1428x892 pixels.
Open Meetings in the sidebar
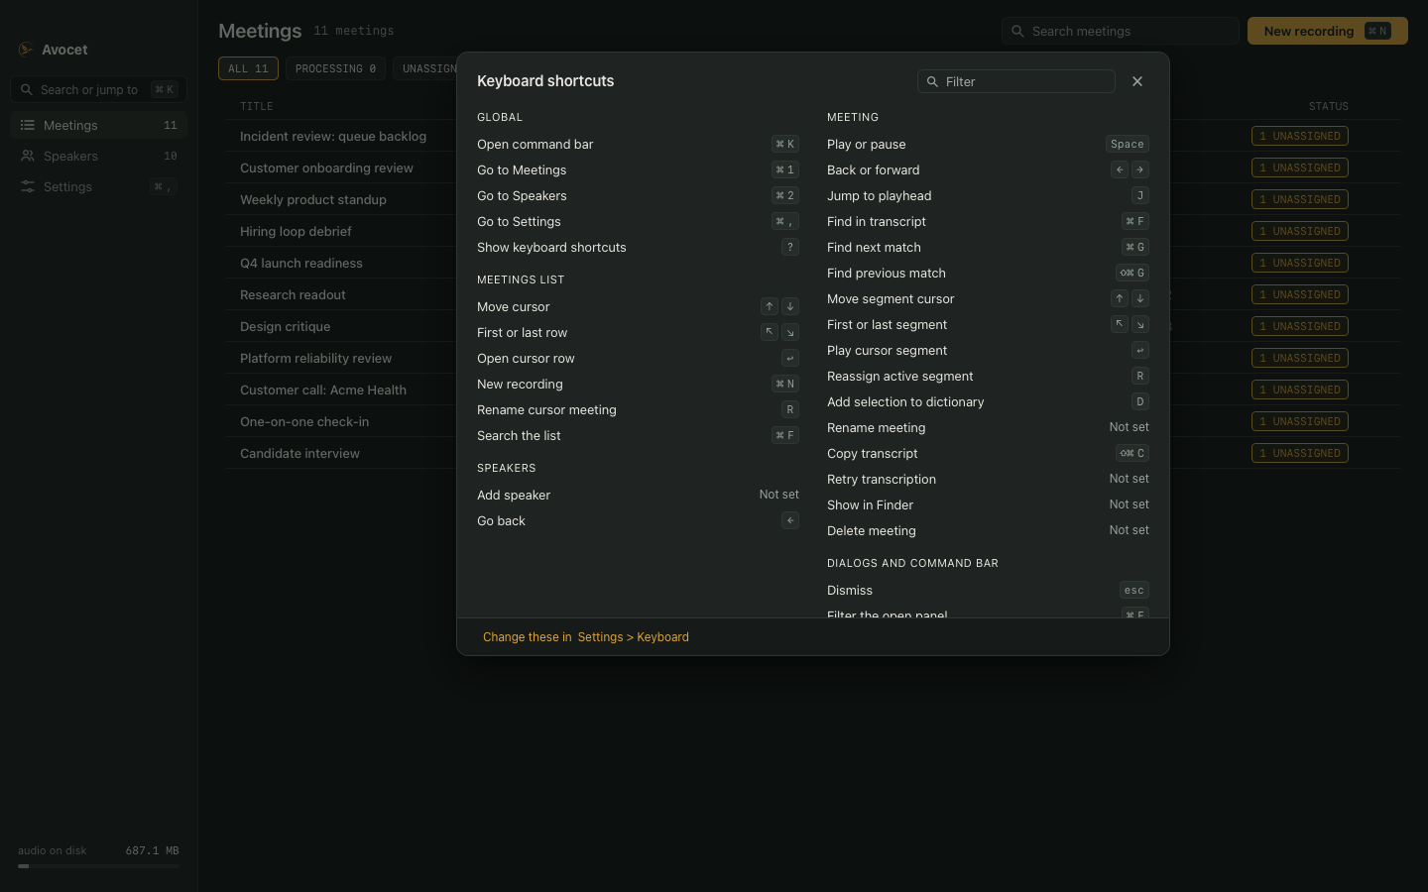(x=99, y=125)
